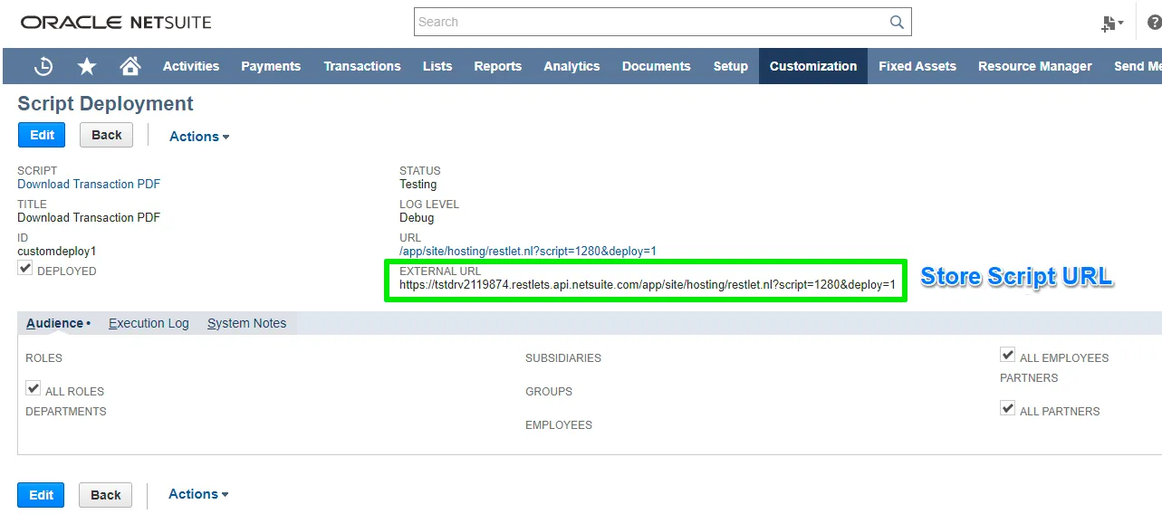Click the bottom Edit button
The height and width of the screenshot is (514, 1162).
[x=41, y=495]
